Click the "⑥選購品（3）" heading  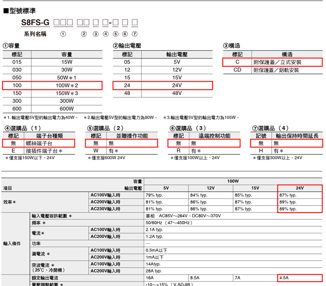187,128
